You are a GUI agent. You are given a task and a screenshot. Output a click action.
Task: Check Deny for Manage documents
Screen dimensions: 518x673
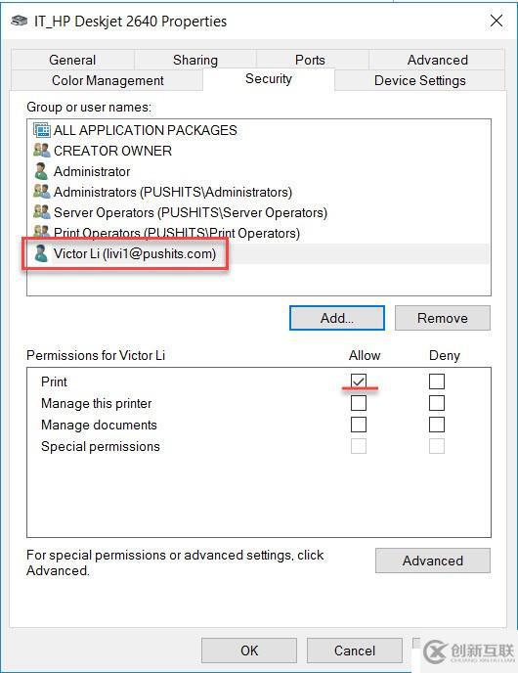[437, 425]
